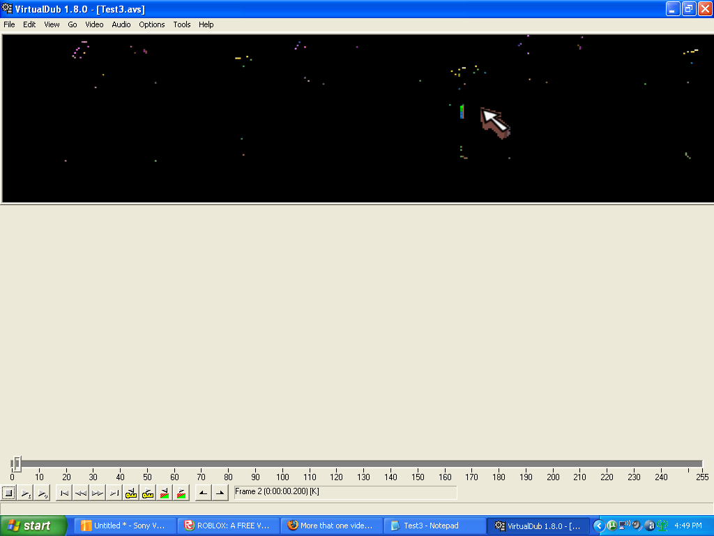Click the timeline at frame 120
Image resolution: width=714 pixels, height=536 pixels.
tap(337, 464)
